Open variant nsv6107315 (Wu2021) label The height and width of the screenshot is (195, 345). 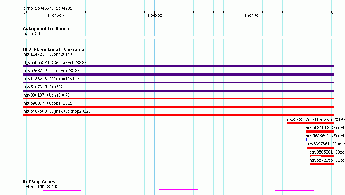coord(45,87)
